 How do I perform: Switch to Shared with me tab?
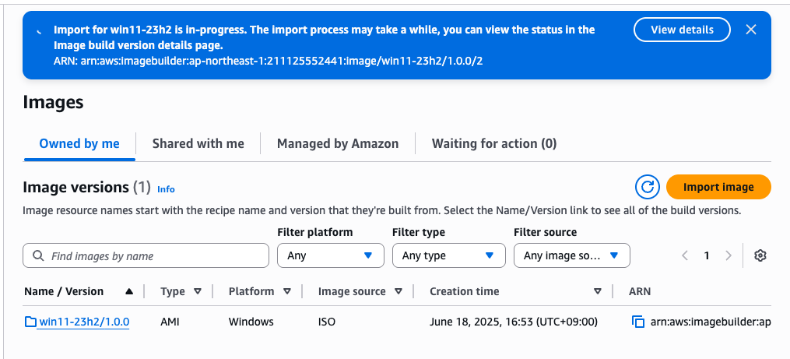click(198, 143)
